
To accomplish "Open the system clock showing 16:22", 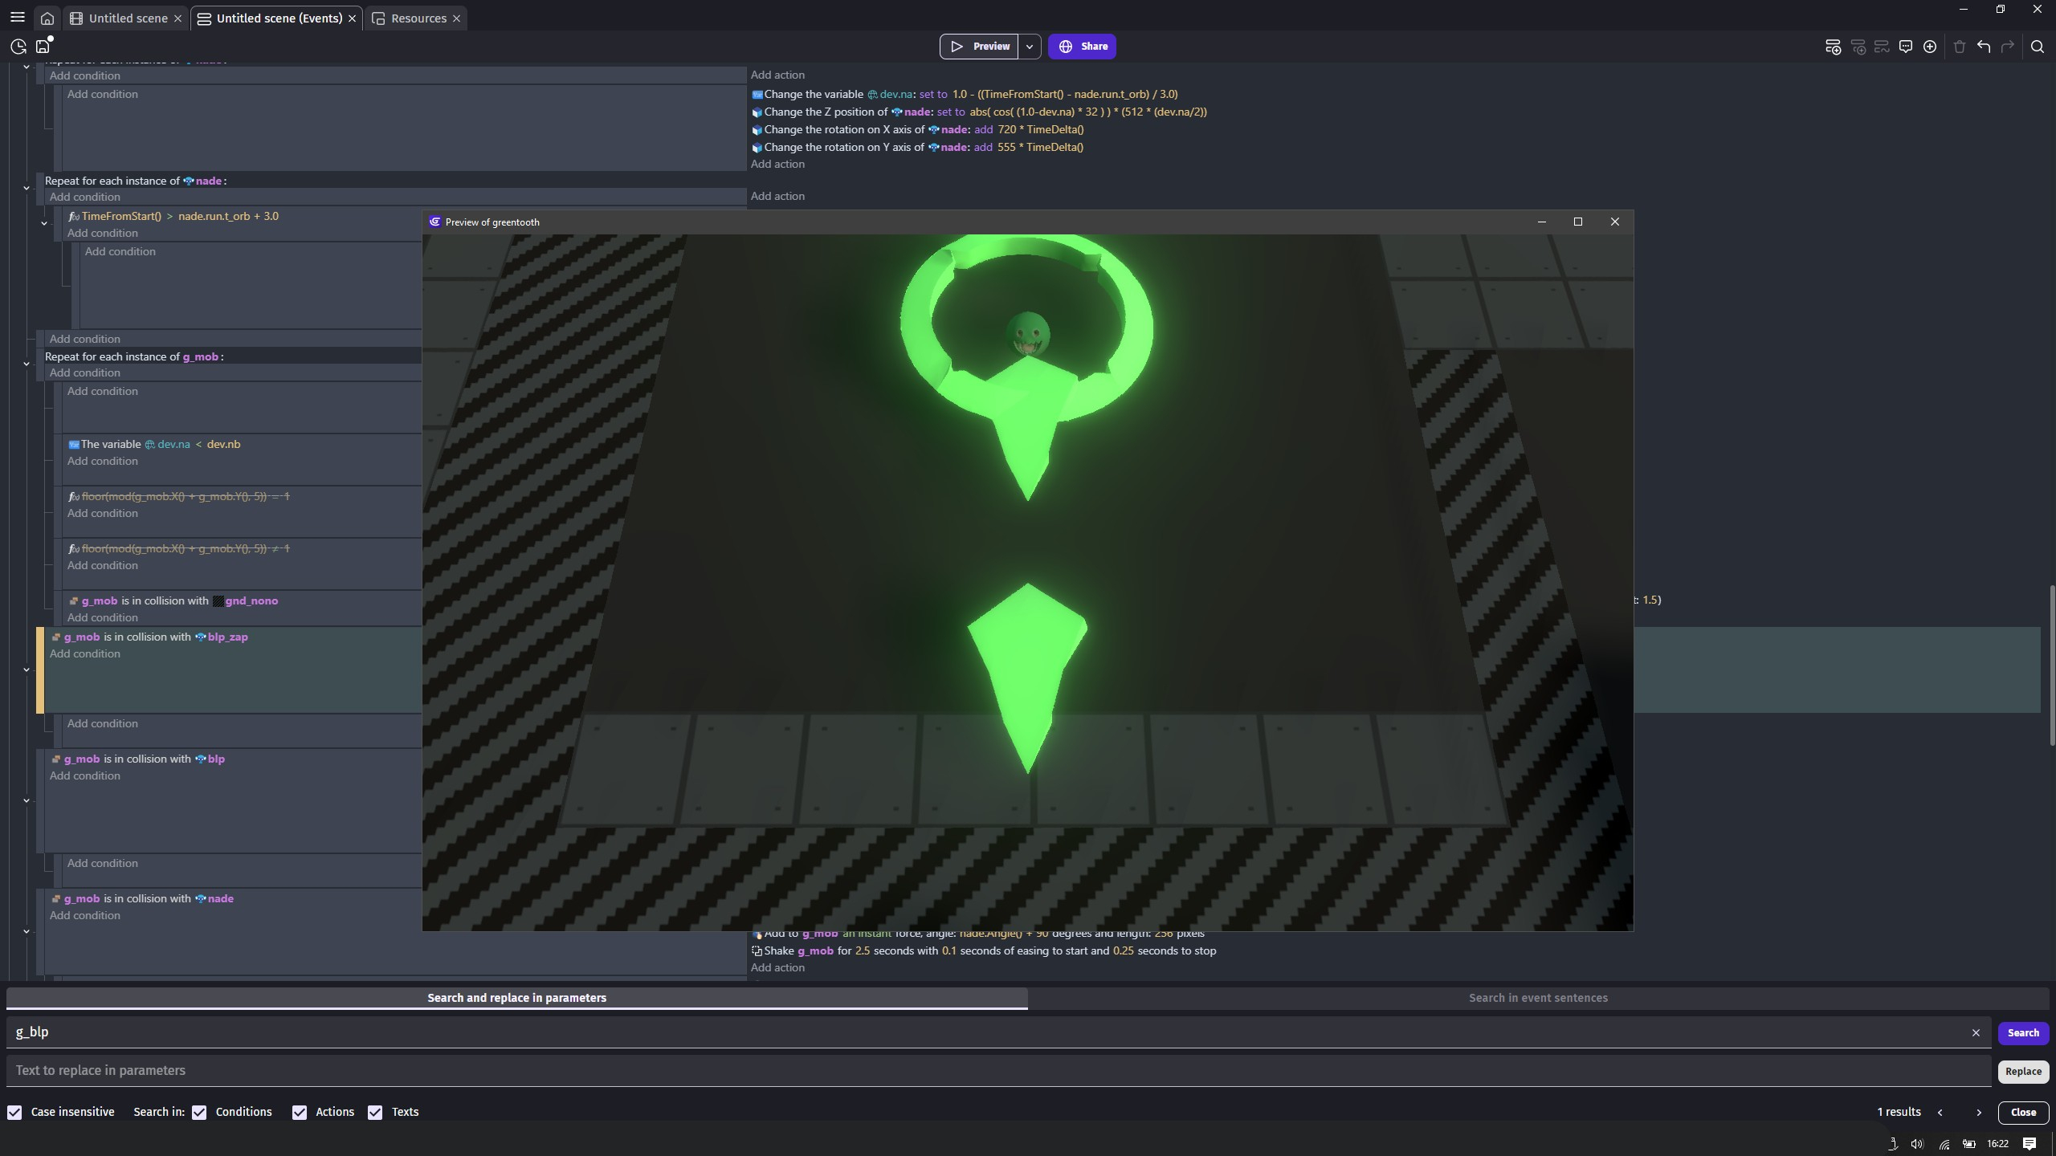I will point(1997,1144).
